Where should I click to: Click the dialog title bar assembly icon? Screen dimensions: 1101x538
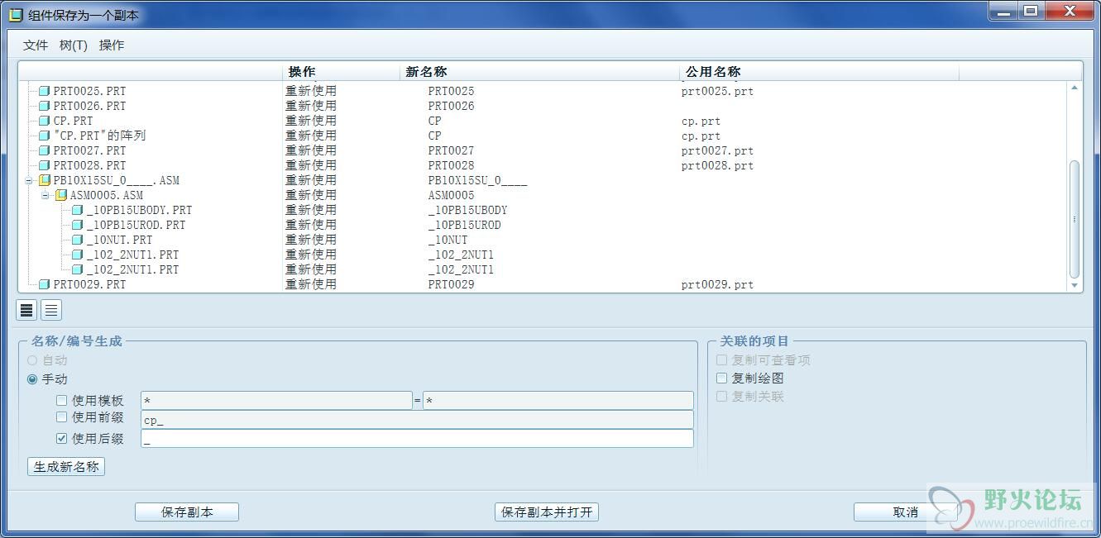pyautogui.click(x=16, y=15)
